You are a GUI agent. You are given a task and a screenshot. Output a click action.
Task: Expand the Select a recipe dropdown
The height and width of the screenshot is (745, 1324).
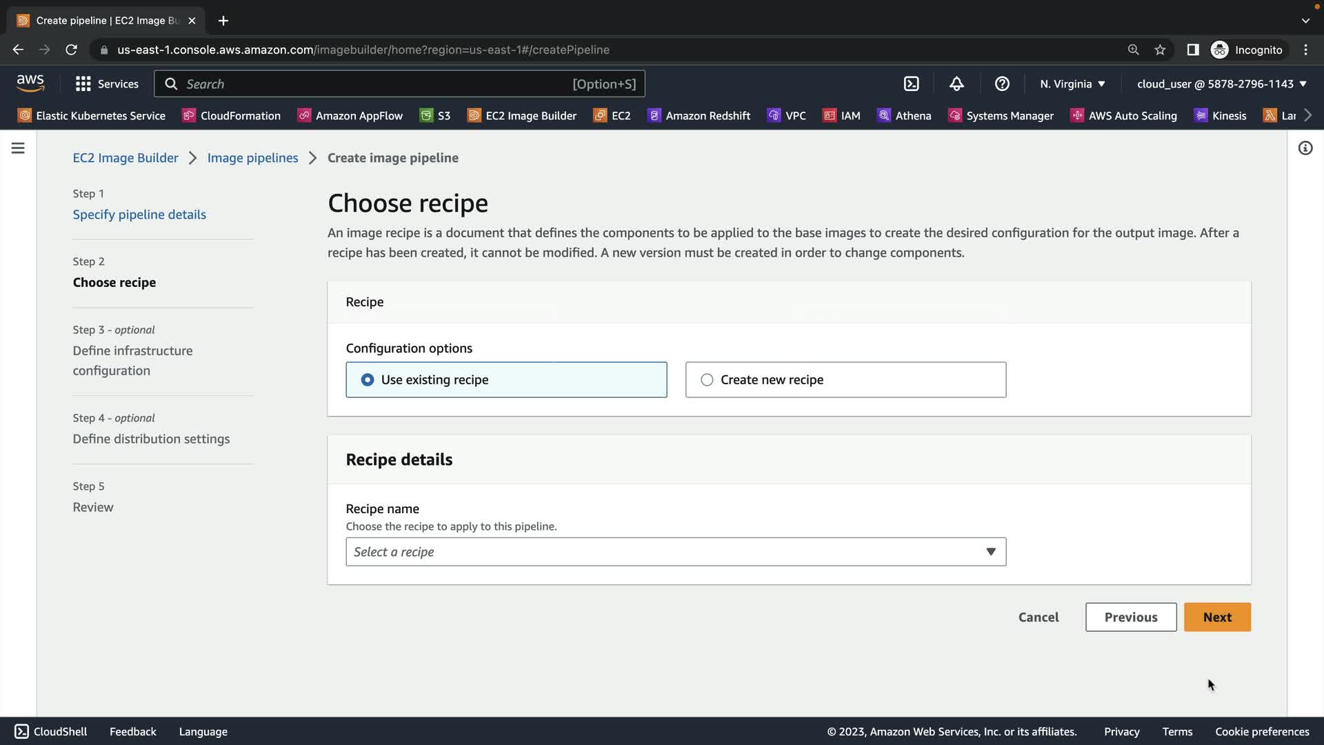pos(676,552)
